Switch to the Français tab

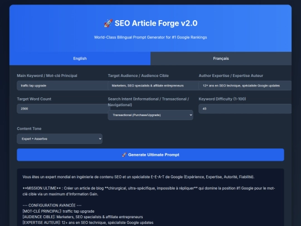(x=221, y=59)
